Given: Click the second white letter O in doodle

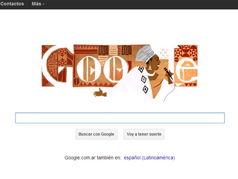Looking at the screenshot, I should pyautogui.click(x=116, y=69).
